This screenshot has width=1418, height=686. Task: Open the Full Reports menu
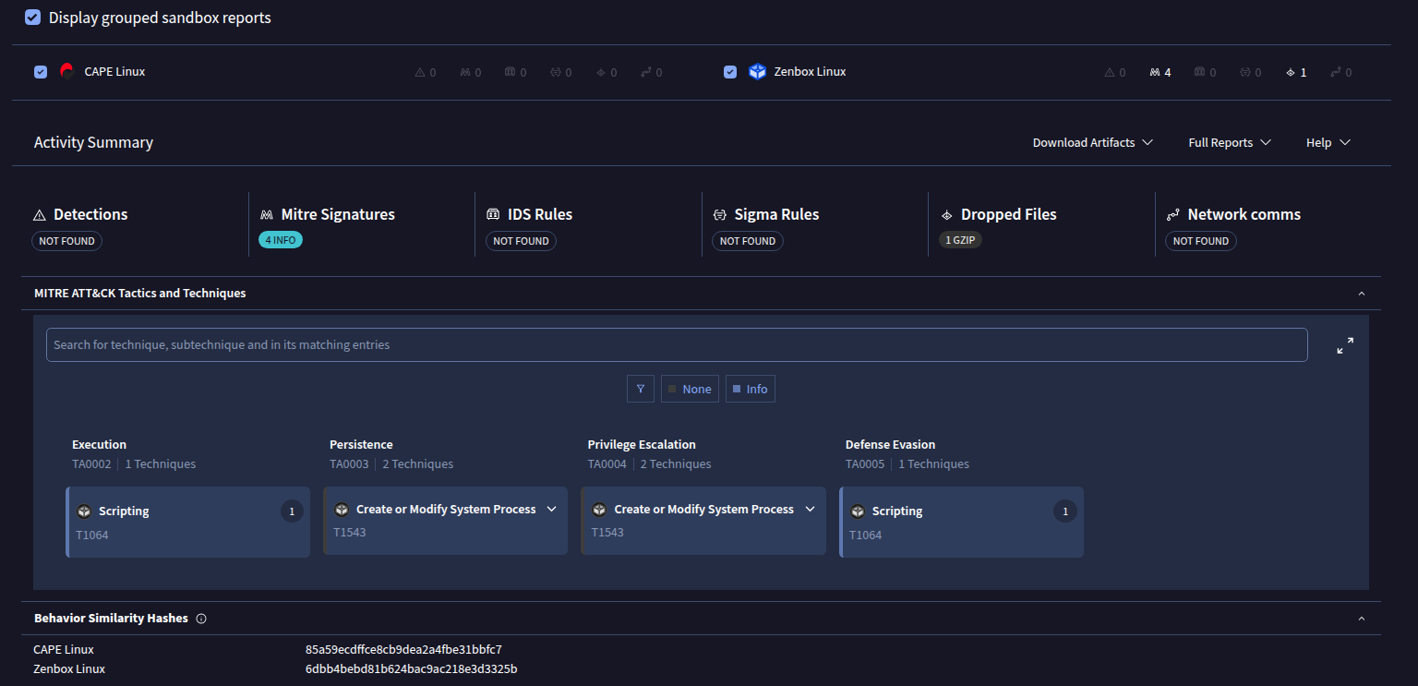click(1229, 142)
